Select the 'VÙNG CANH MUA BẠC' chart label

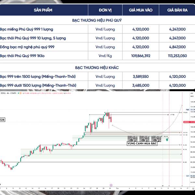tap(142, 143)
